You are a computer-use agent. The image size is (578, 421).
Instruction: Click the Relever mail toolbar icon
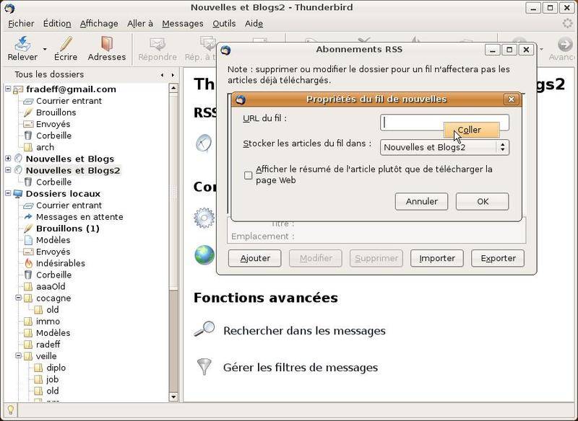pos(22,44)
